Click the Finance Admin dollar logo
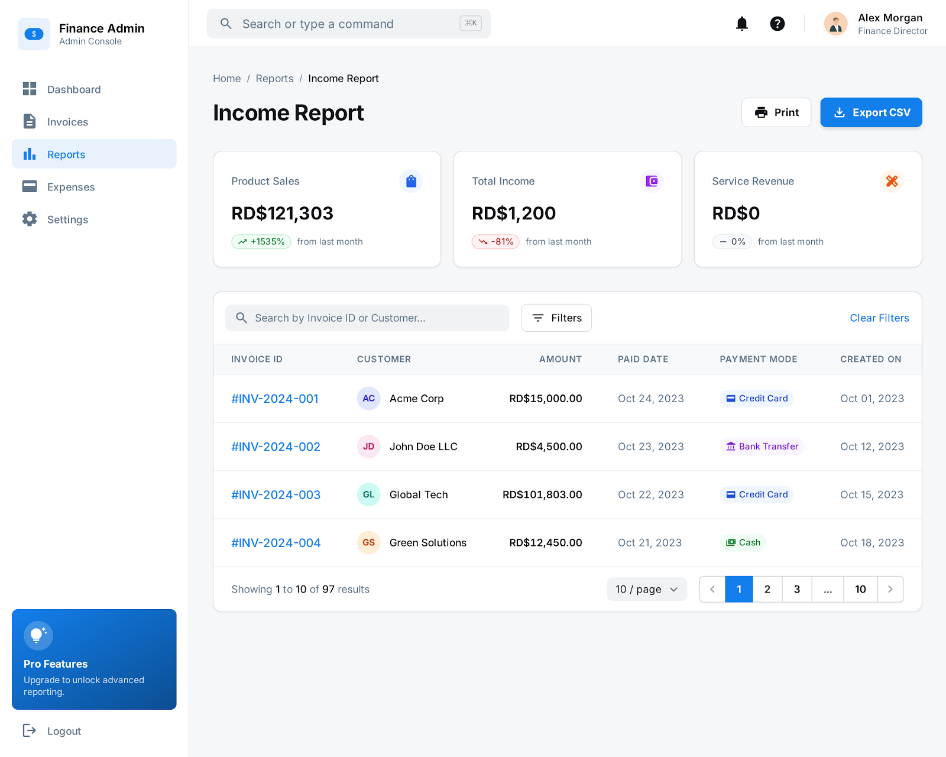Viewport: 946px width, 757px height. [x=34, y=34]
